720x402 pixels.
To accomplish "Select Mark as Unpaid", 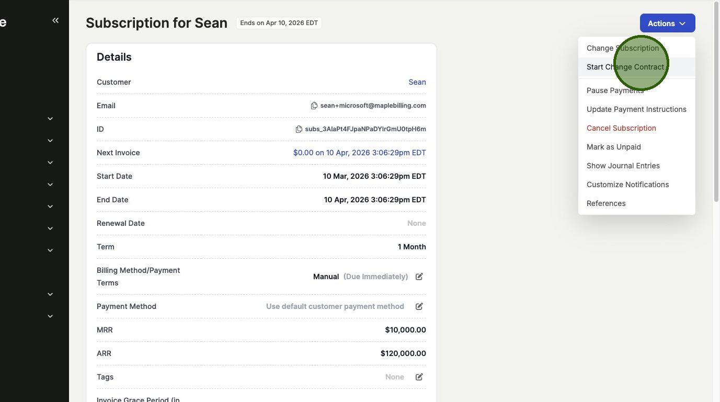I will tap(613, 147).
